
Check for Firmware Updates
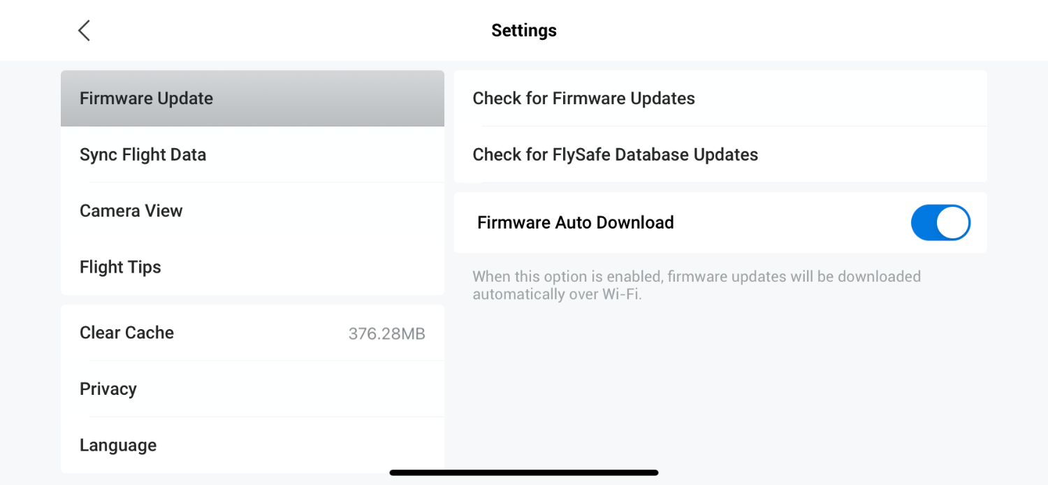[x=583, y=99]
